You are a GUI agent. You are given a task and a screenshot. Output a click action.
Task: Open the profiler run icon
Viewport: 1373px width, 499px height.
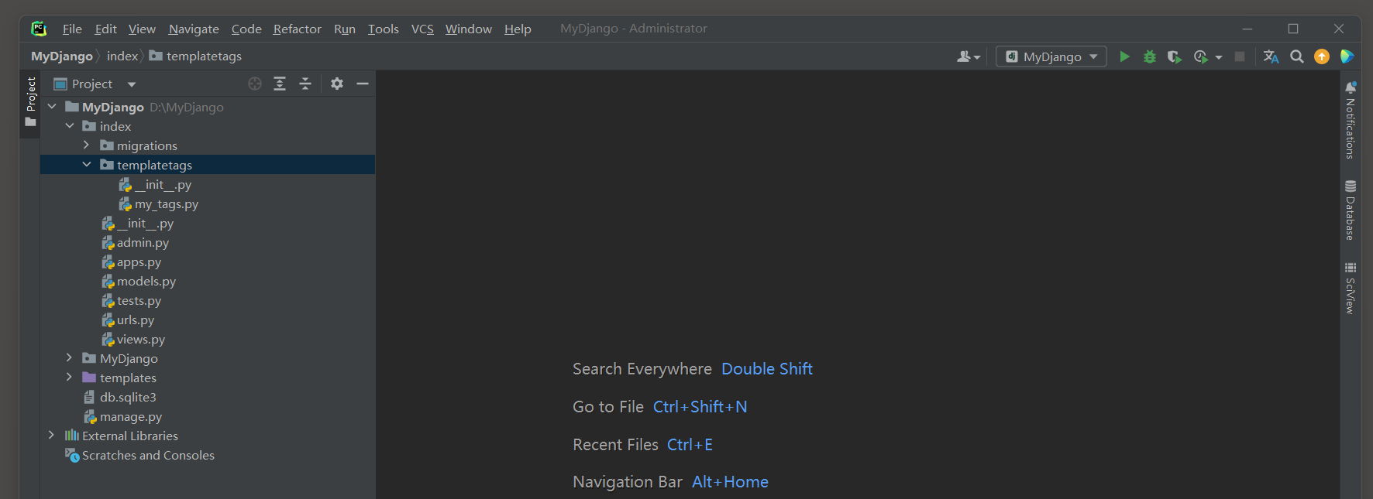click(1201, 56)
